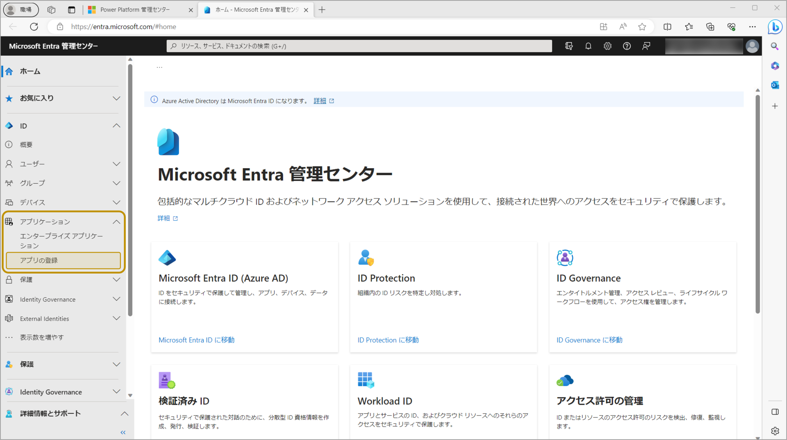The height and width of the screenshot is (440, 787).
Task: Click the sidebar vertical scrollbar
Action: coord(130,190)
